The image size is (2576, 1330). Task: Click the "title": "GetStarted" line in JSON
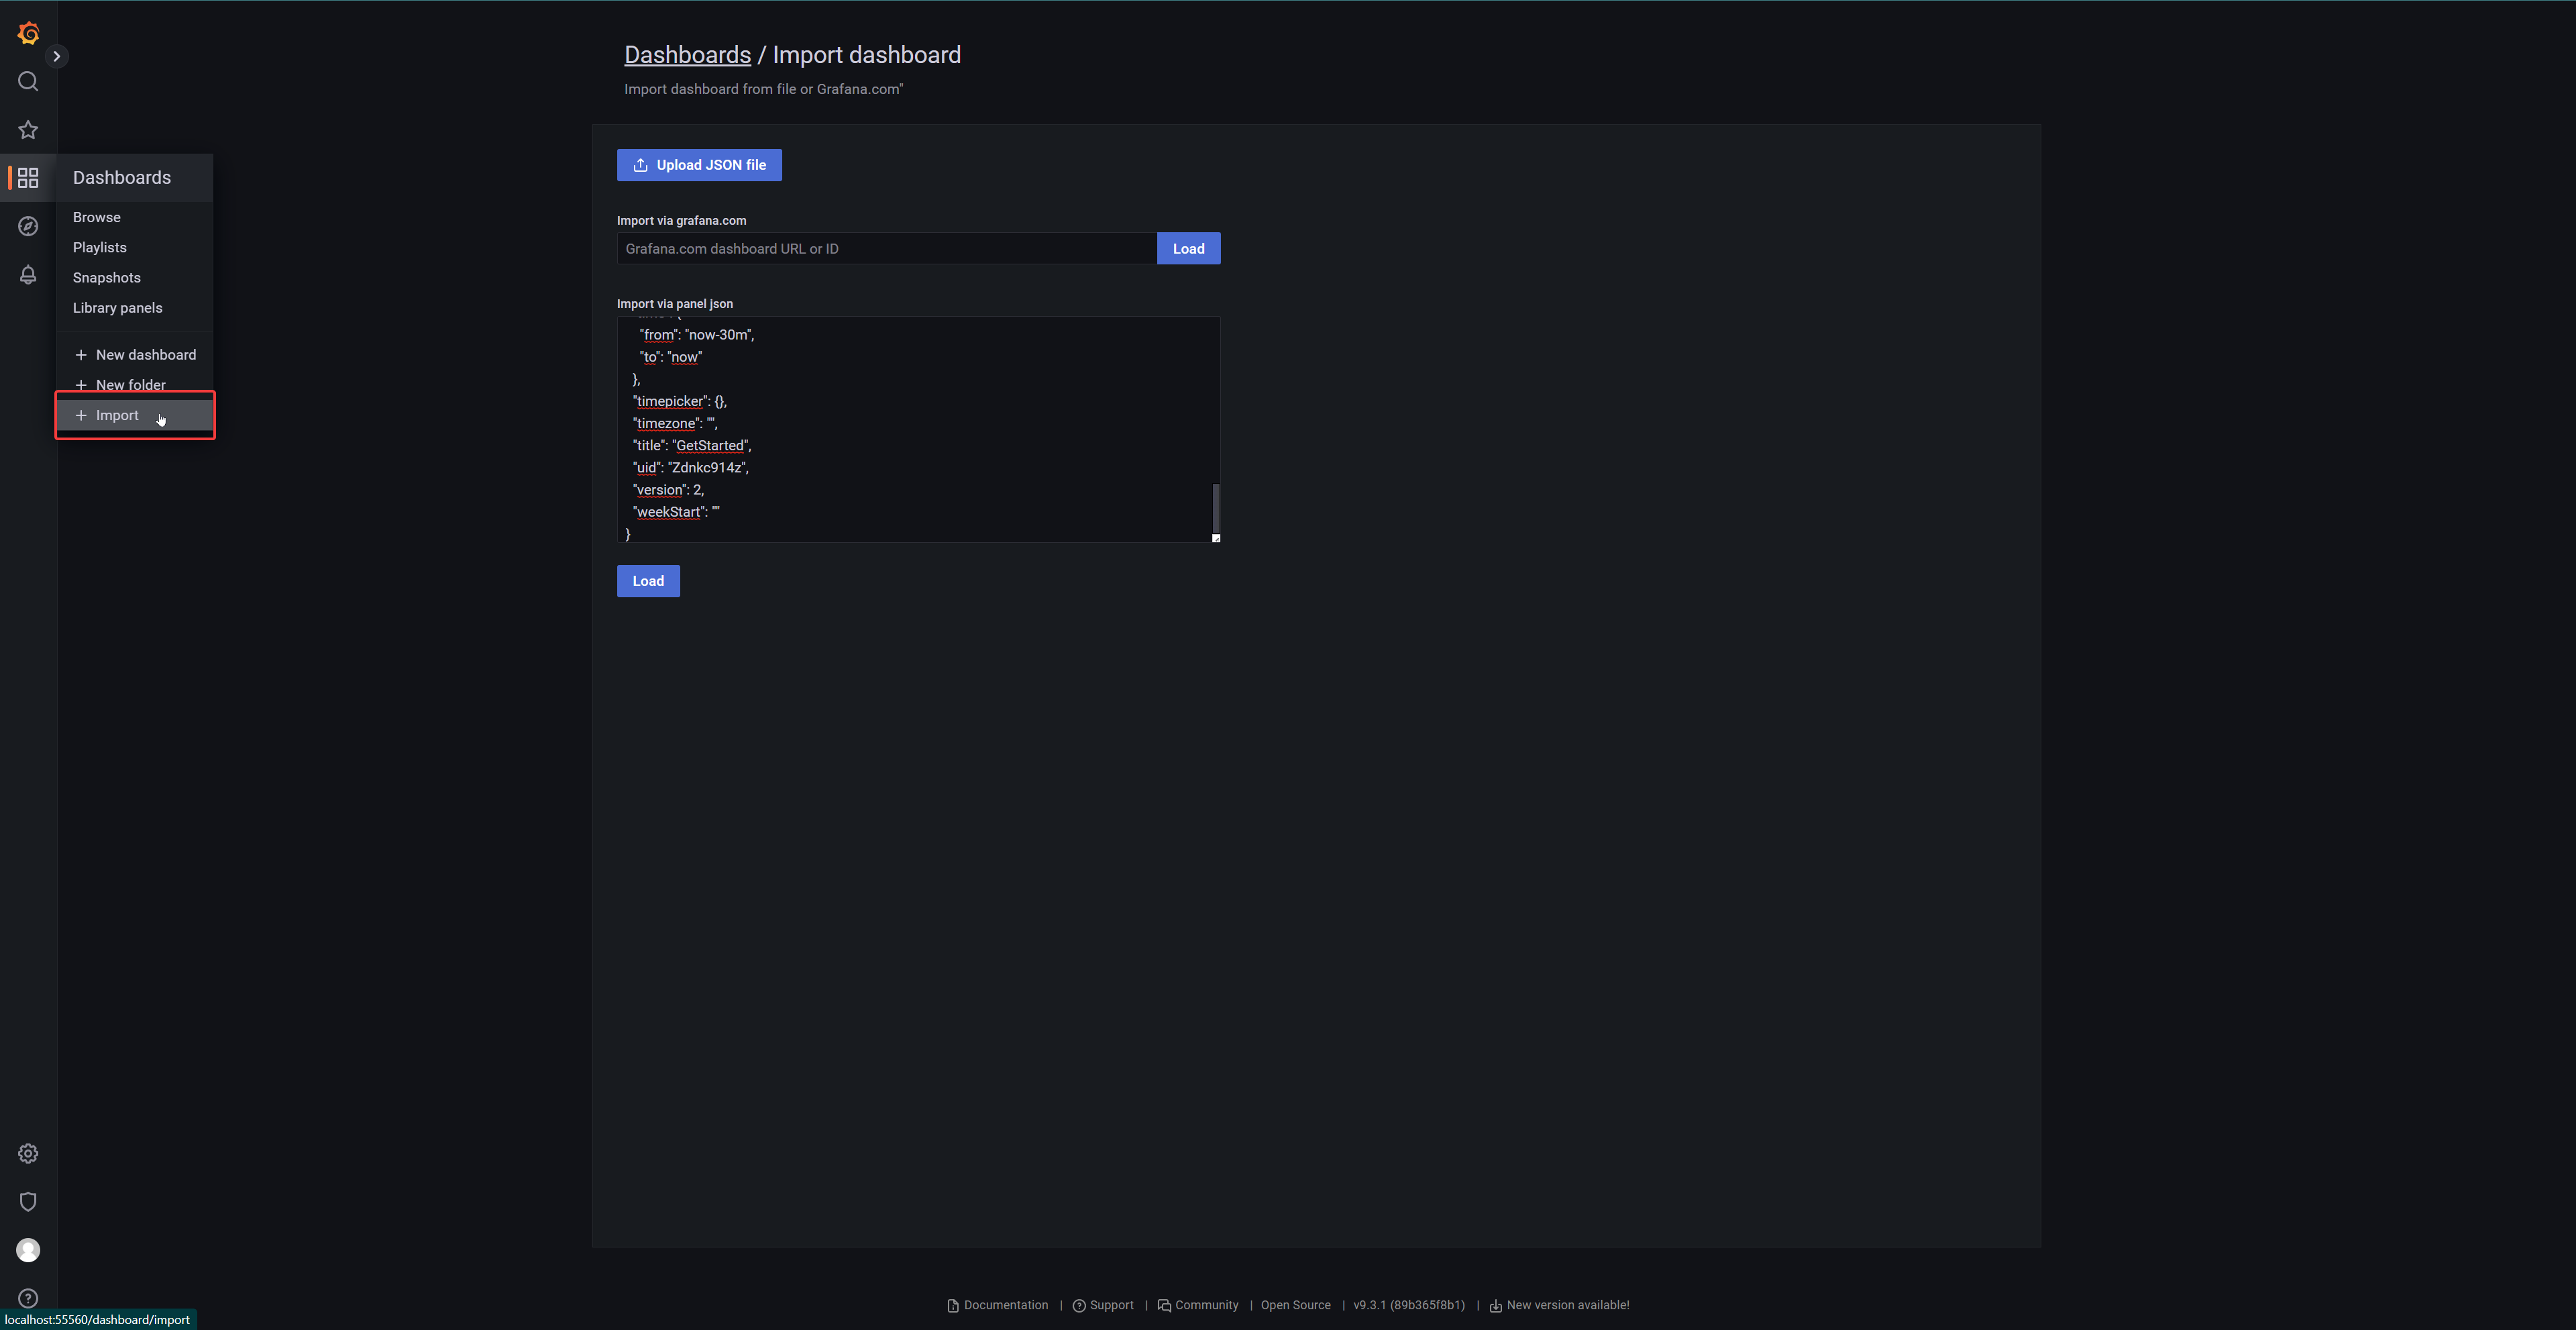pyautogui.click(x=692, y=445)
